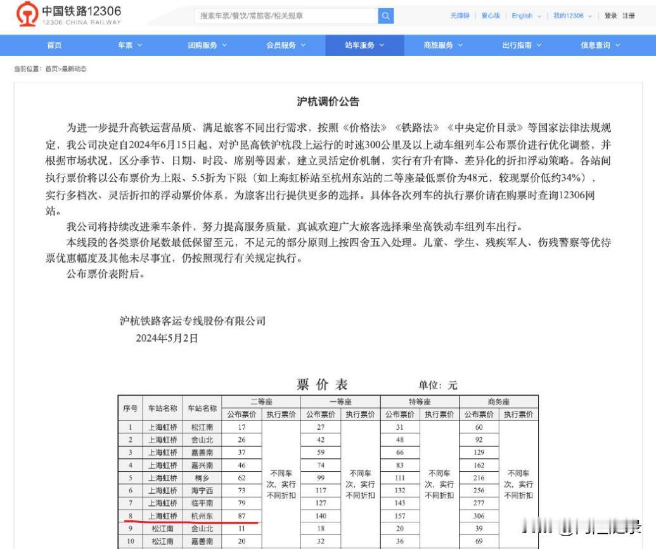Screen dimensions: 656x549
Task: Go to the 首页 navigation tab
Action: pos(55,45)
